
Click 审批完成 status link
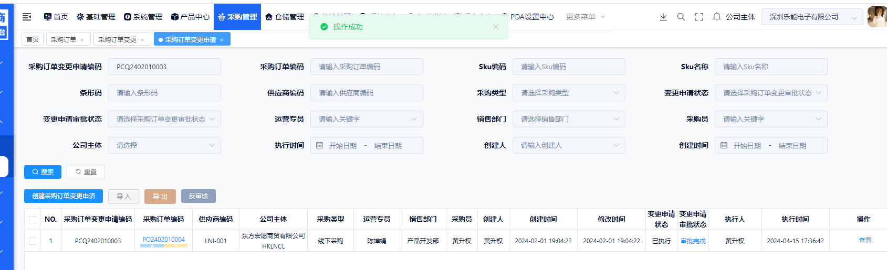click(x=693, y=241)
